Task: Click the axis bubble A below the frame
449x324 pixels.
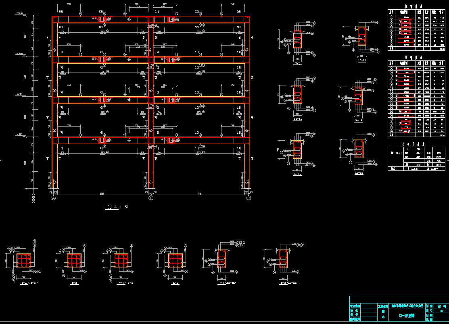Action: 53,198
